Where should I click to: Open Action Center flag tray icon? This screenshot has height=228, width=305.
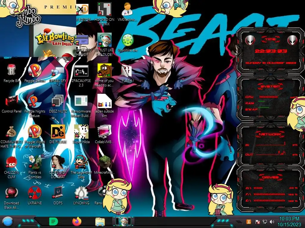(257, 221)
